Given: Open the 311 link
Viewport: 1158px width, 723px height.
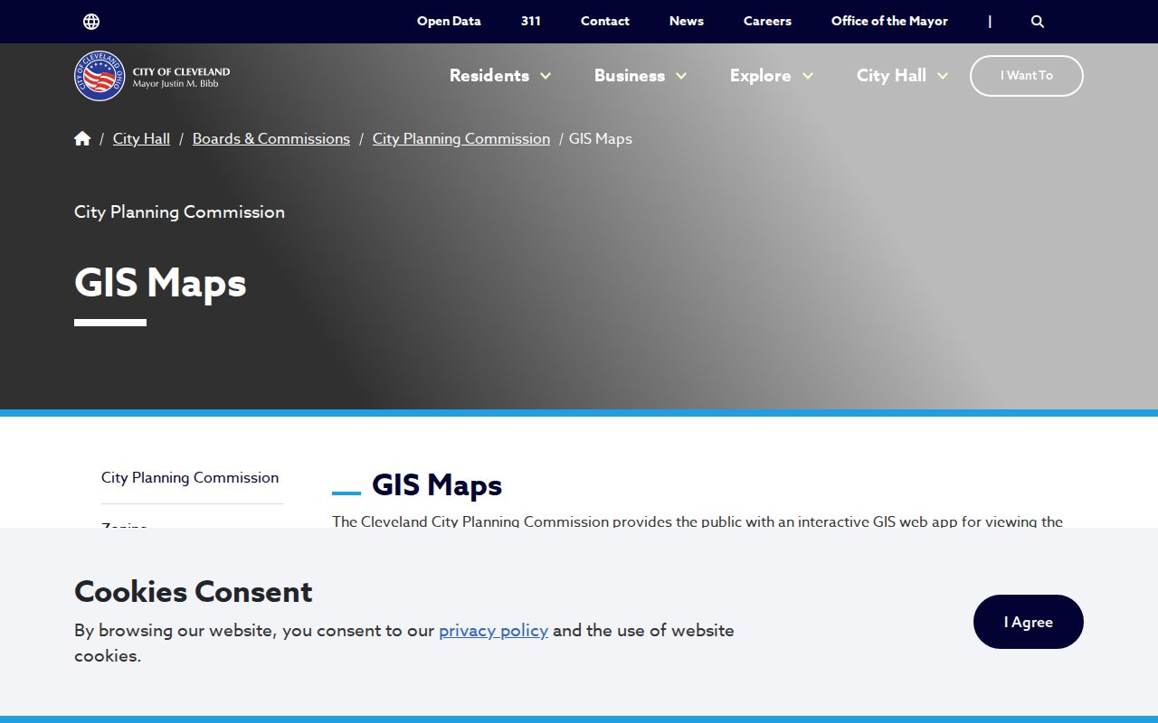Looking at the screenshot, I should click(531, 21).
